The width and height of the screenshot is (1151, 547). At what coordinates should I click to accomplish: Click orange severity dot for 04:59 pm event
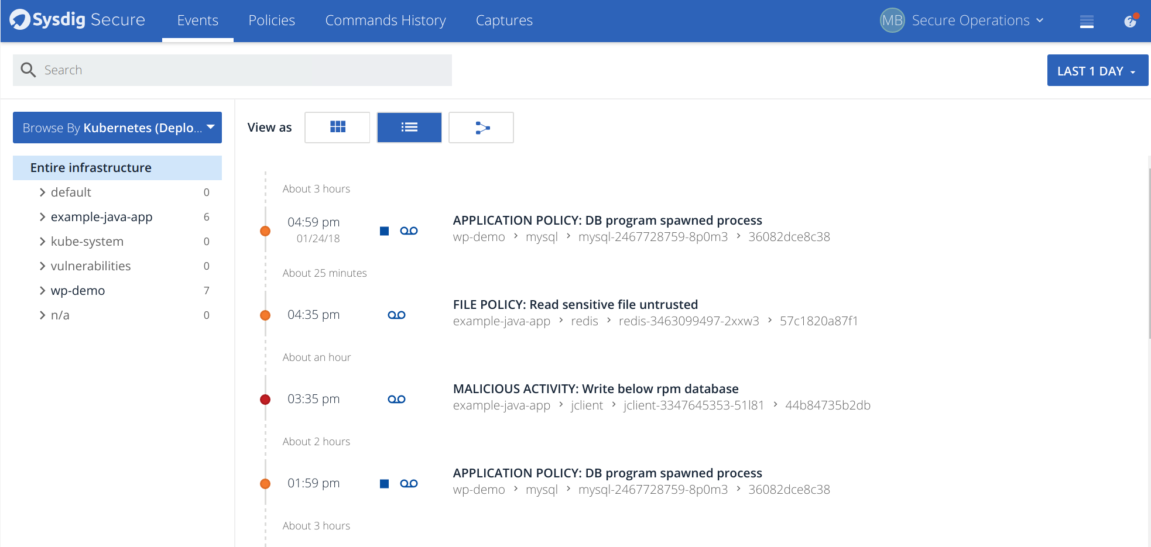click(265, 231)
